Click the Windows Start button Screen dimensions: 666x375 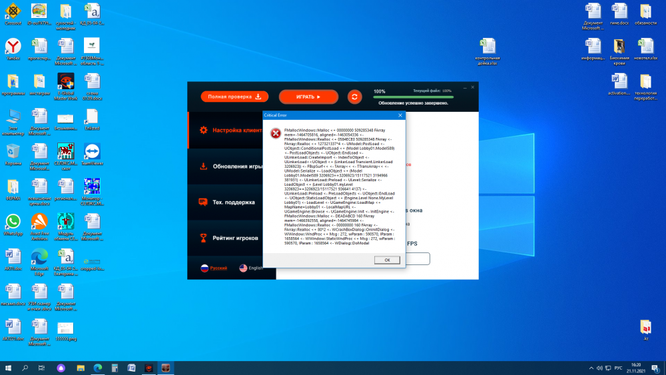(x=9, y=368)
